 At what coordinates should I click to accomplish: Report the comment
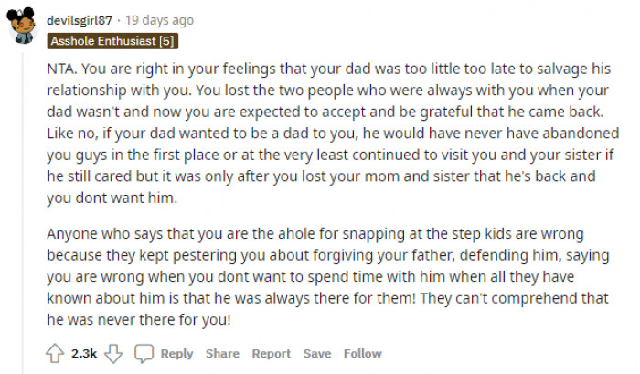pos(271,354)
